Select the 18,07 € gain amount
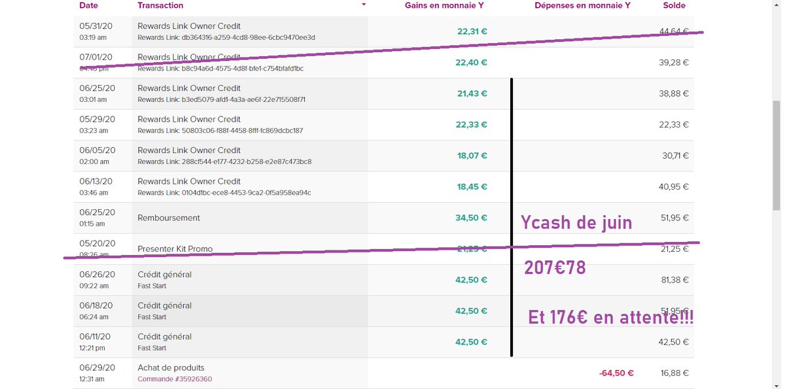The image size is (785, 389). coord(472,156)
